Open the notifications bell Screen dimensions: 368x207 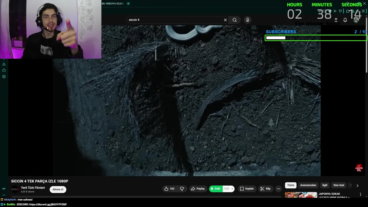tap(345, 20)
